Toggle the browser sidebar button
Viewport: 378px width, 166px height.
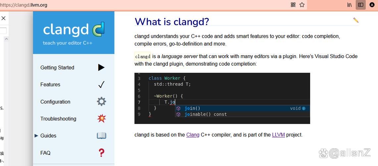tap(361, 5)
